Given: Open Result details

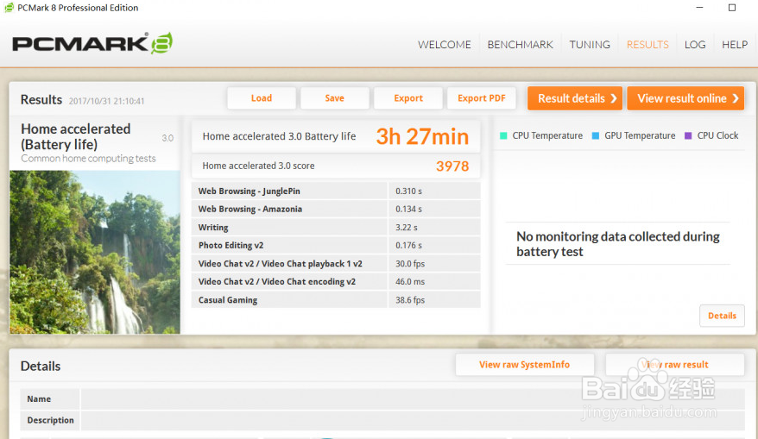Looking at the screenshot, I should pos(575,98).
